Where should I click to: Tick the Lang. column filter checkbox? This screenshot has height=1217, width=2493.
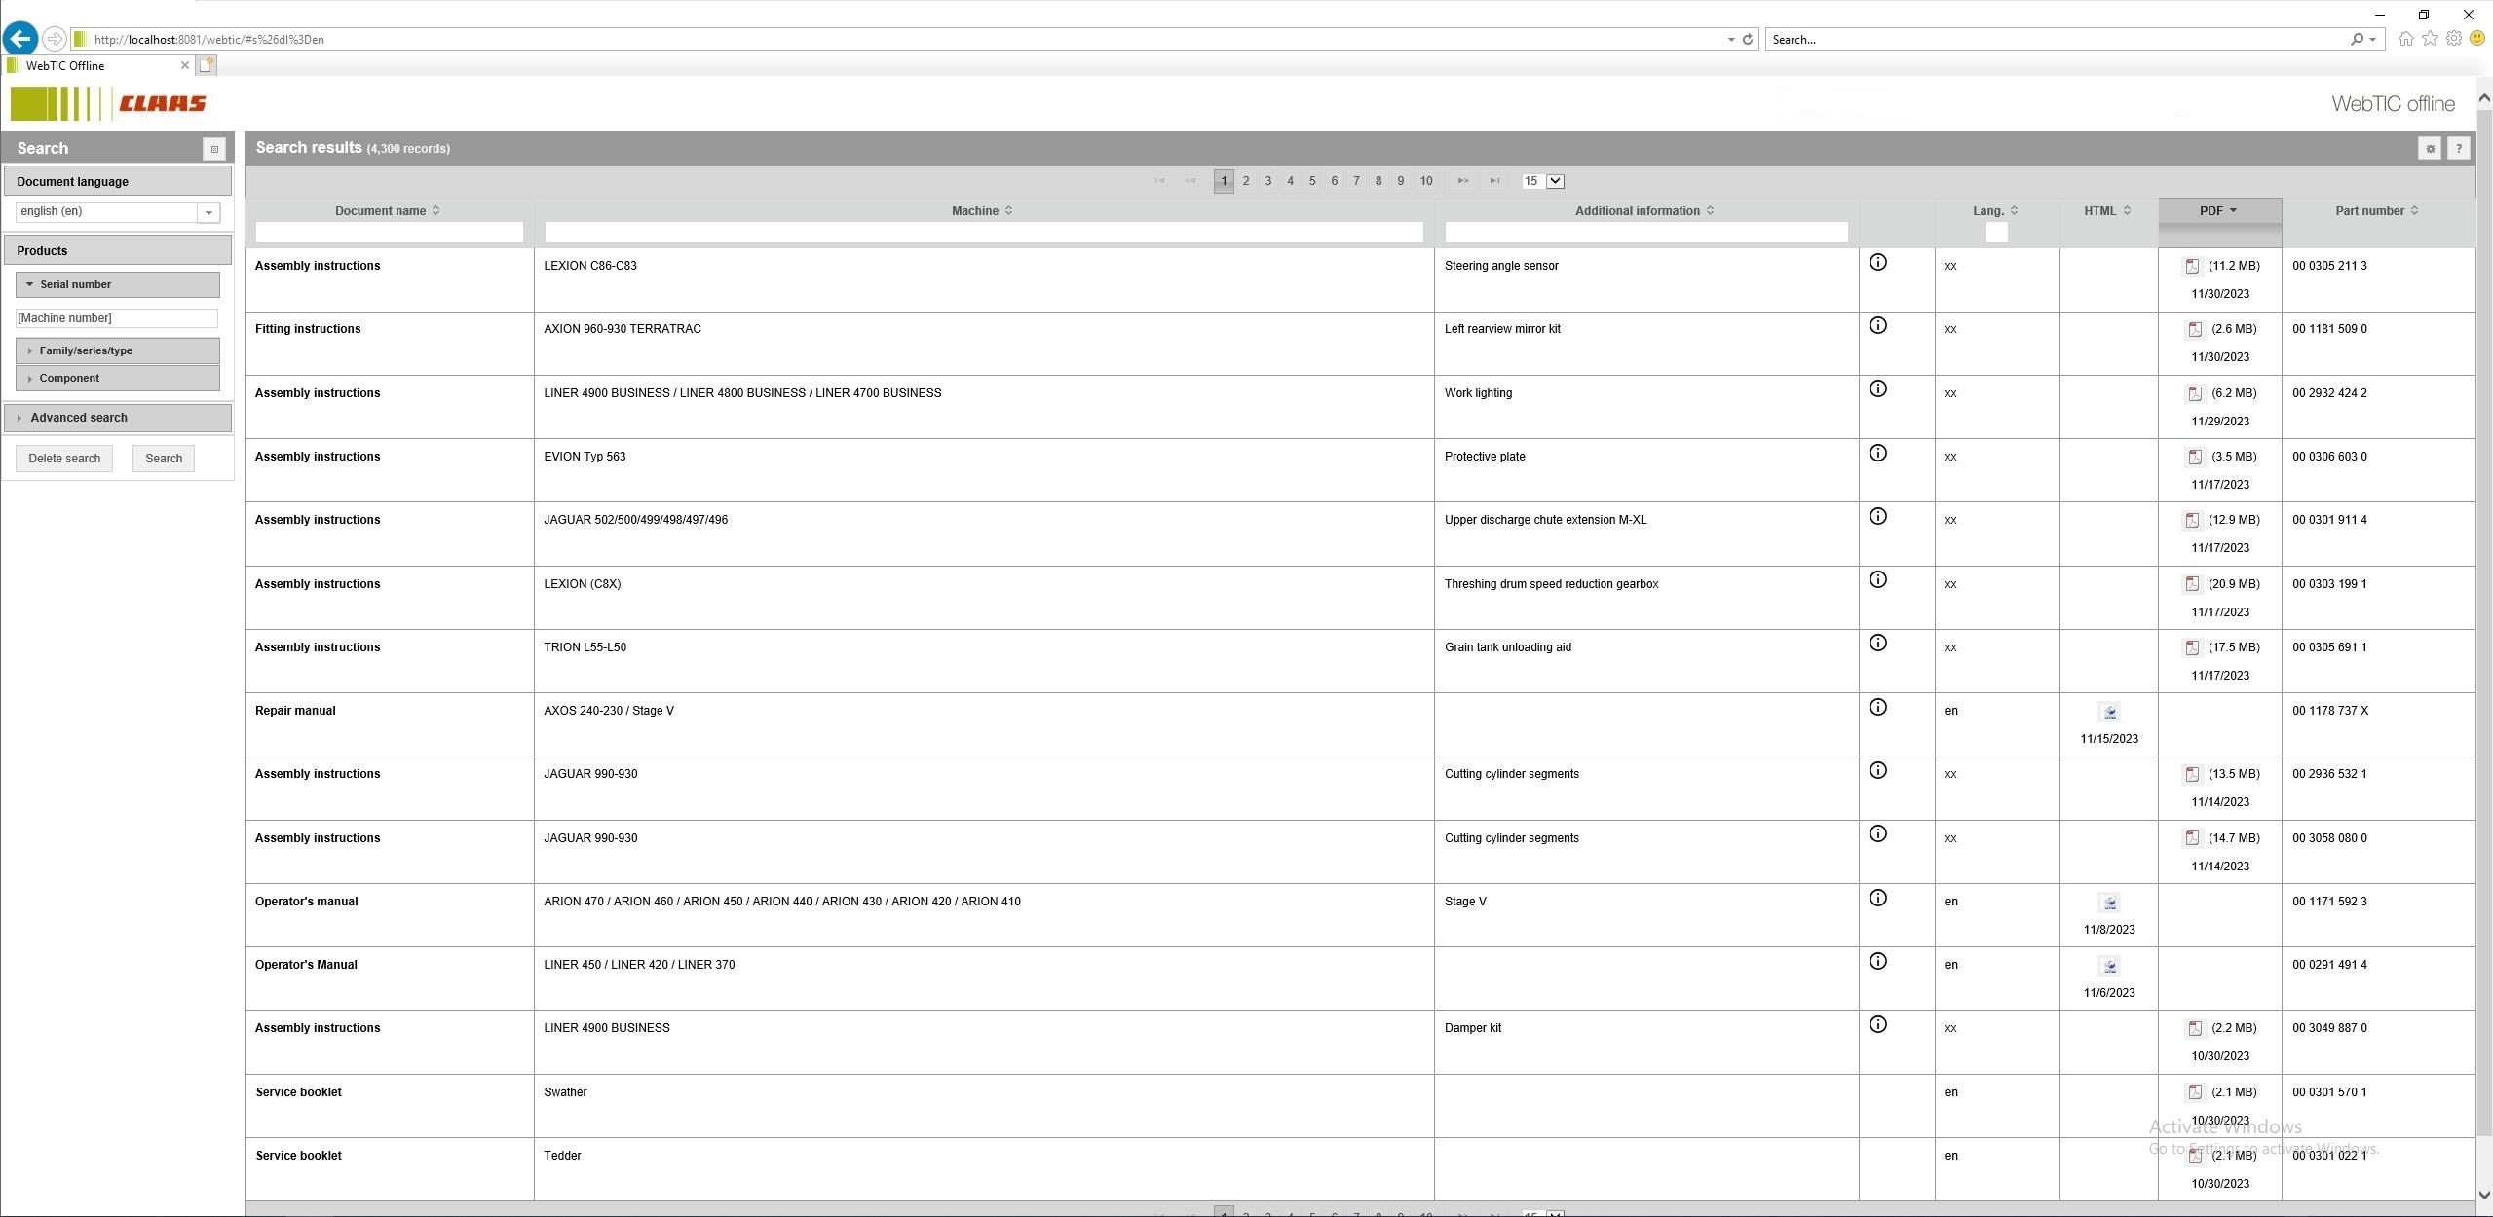1996,233
